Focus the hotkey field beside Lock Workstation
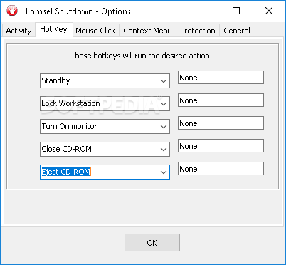286x265 pixels. pyautogui.click(x=221, y=100)
